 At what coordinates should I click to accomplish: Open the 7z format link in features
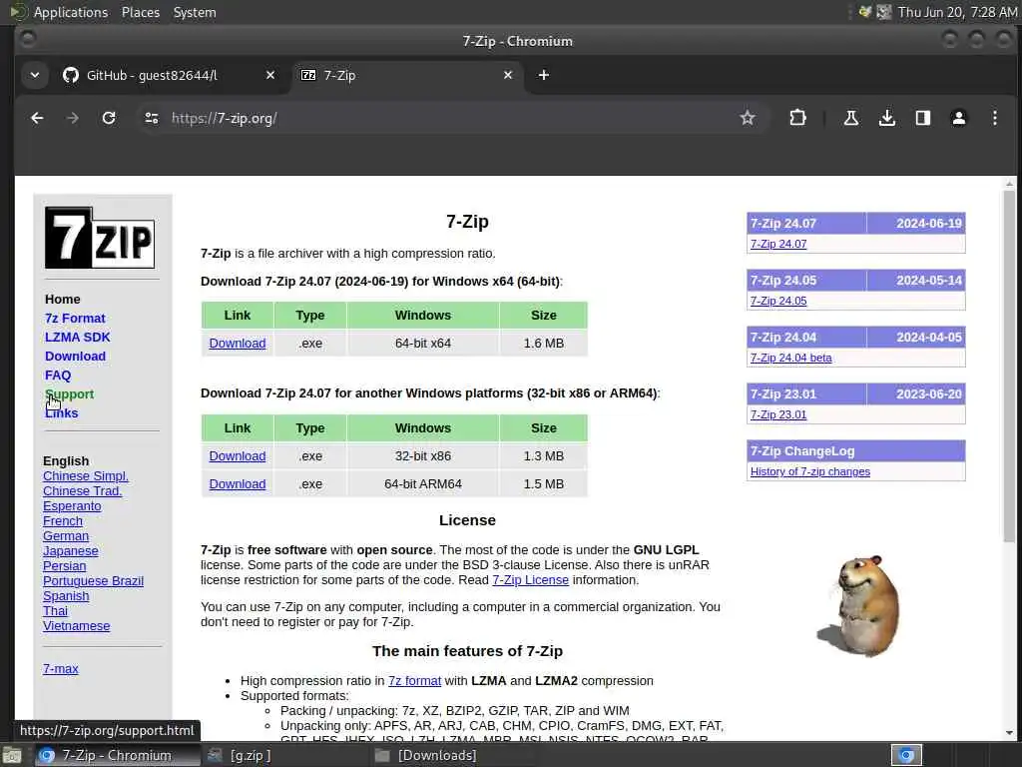[414, 681]
